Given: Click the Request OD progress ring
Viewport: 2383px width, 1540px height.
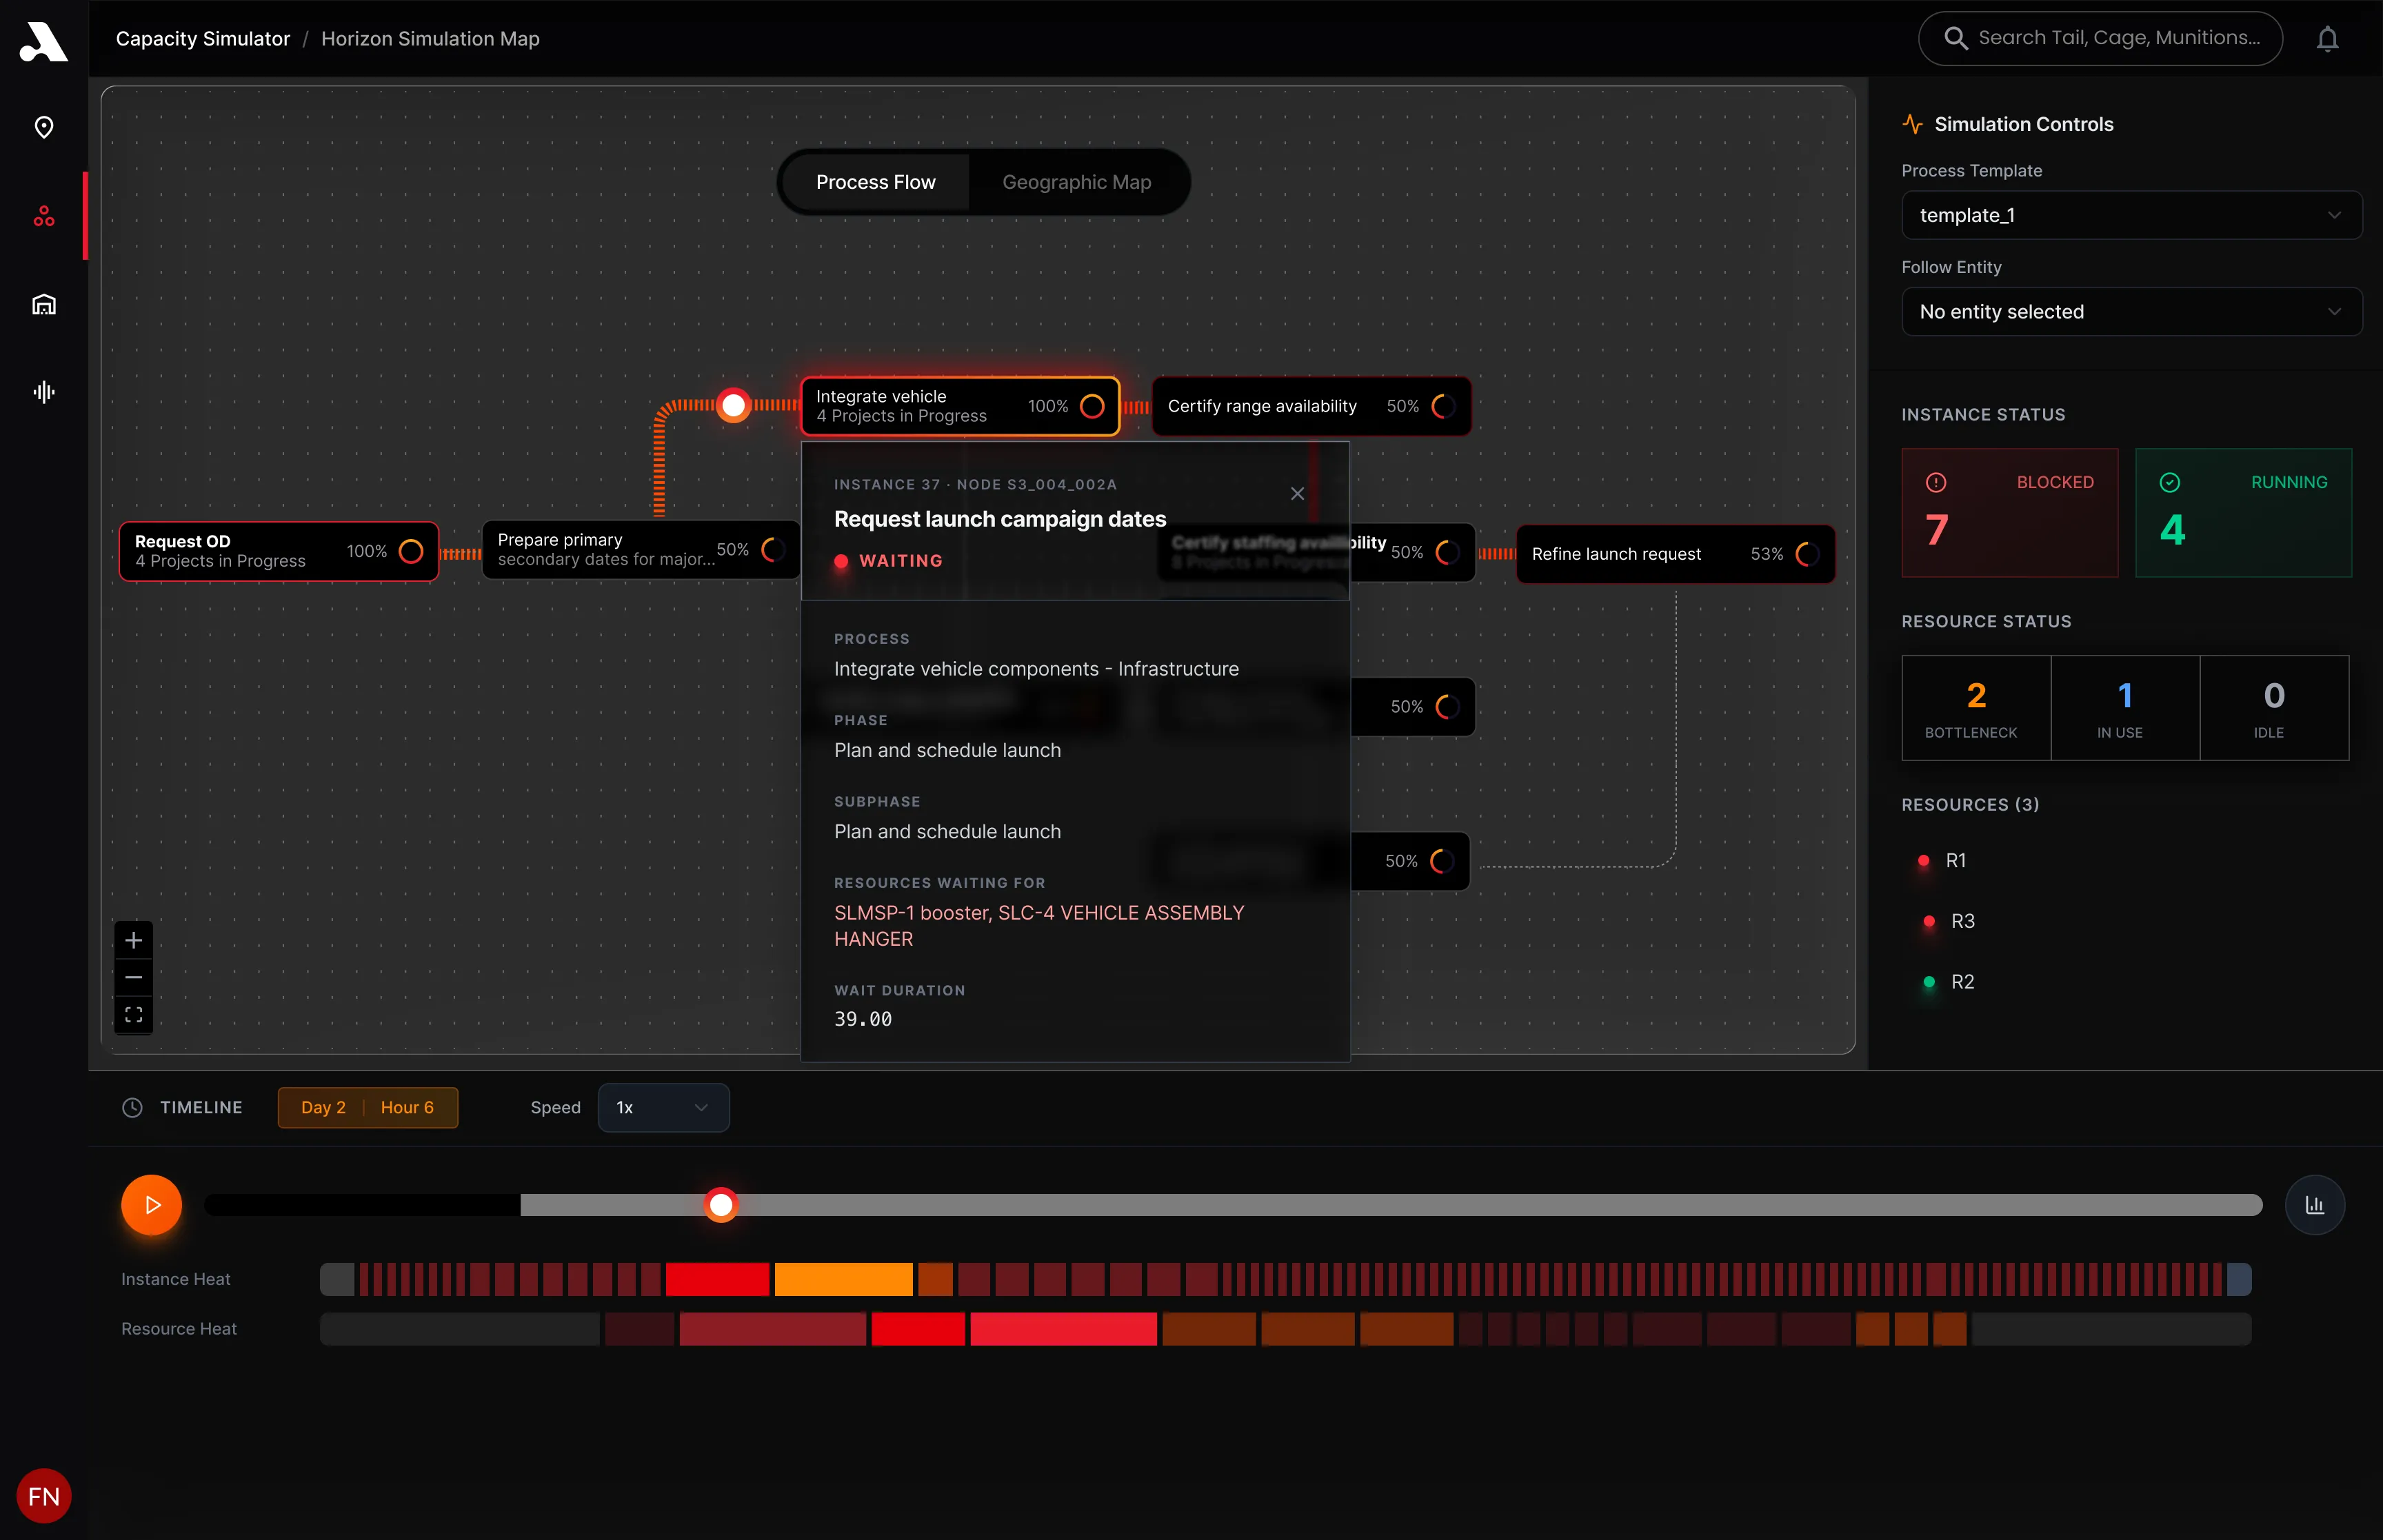Looking at the screenshot, I should [411, 551].
